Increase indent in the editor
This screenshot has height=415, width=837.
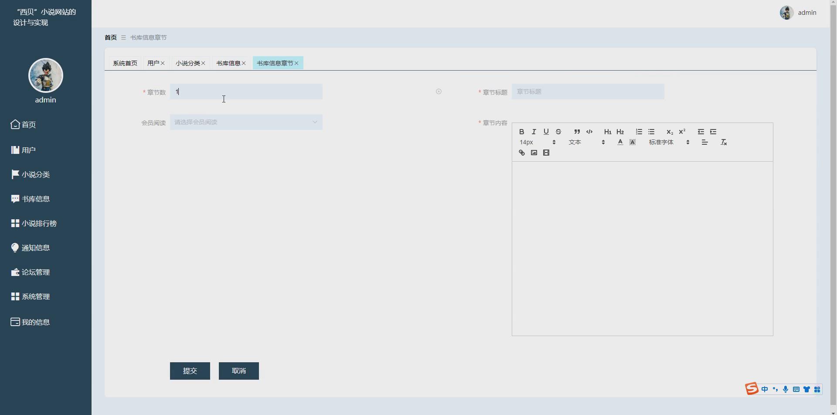pyautogui.click(x=713, y=132)
